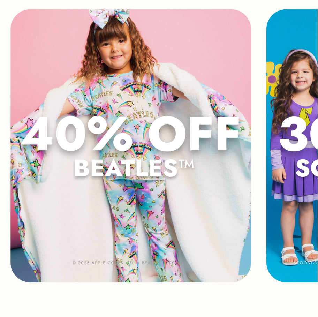
Task: Click the white sandals on Scooby banner
Action: click(x=300, y=255)
